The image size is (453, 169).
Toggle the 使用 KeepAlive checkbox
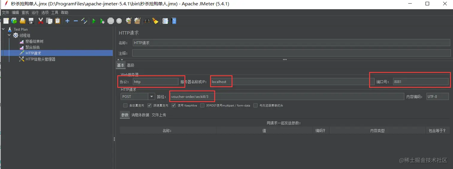coord(174,105)
